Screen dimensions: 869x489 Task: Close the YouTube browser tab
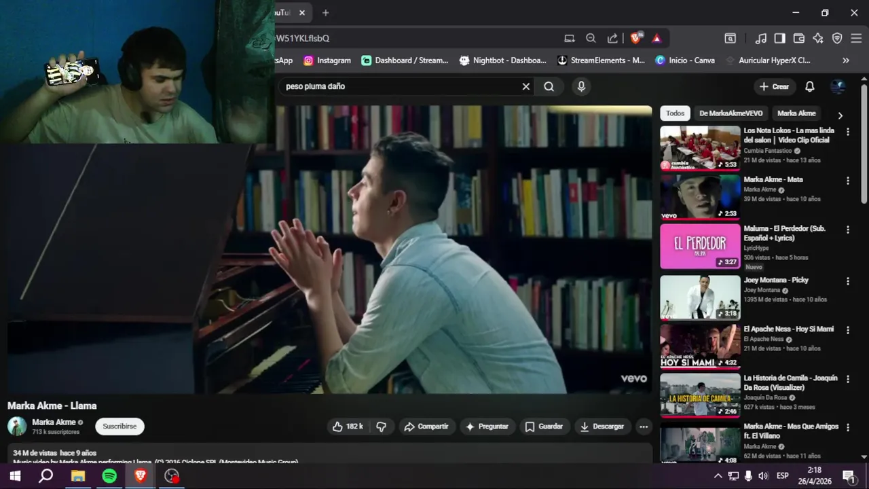coord(302,12)
